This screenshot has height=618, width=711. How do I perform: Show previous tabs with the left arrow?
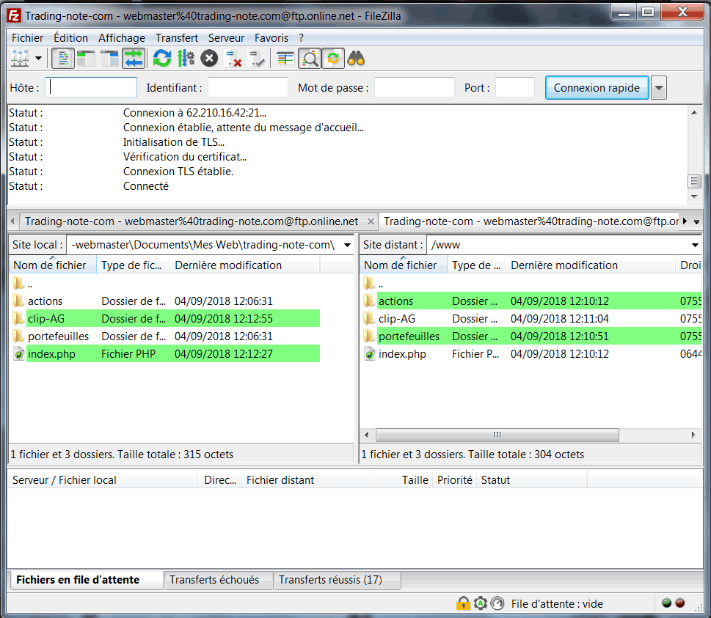pyautogui.click(x=12, y=221)
